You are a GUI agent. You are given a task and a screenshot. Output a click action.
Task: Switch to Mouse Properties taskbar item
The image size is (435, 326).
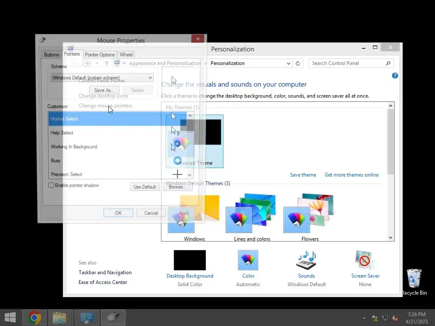click(113, 318)
